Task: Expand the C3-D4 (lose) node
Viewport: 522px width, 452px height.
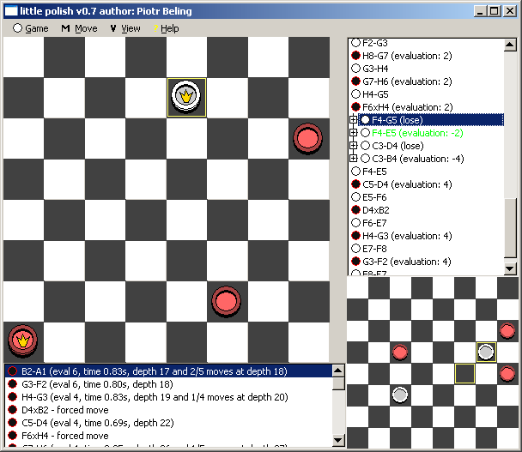Action: tap(353, 146)
